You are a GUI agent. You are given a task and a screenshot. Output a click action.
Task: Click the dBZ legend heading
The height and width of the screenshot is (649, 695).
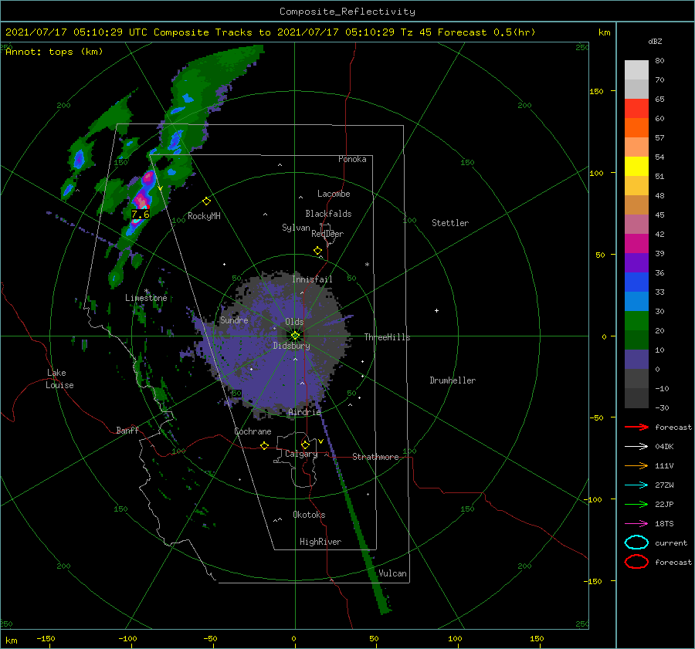pos(655,41)
